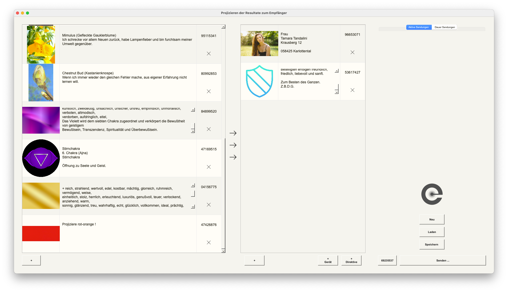
Task: Select the Chestnut Bud thumbnail
Action: click(41, 83)
